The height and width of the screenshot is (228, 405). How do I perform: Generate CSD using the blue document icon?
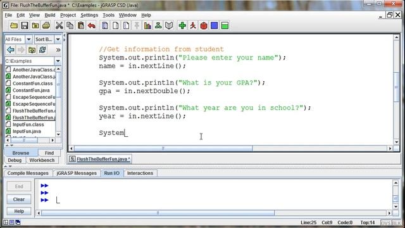tap(105, 25)
